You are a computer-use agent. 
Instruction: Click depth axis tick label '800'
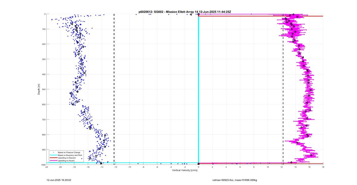point(44,134)
